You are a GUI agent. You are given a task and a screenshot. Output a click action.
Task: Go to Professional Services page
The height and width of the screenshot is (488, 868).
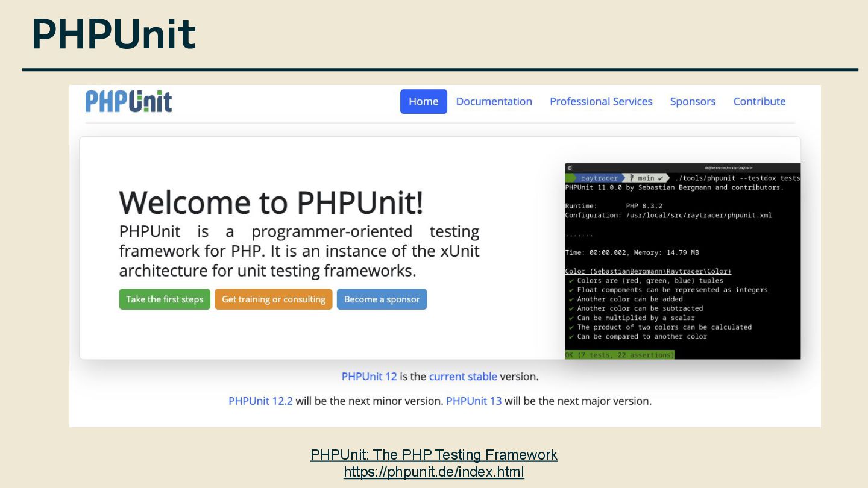(x=601, y=101)
